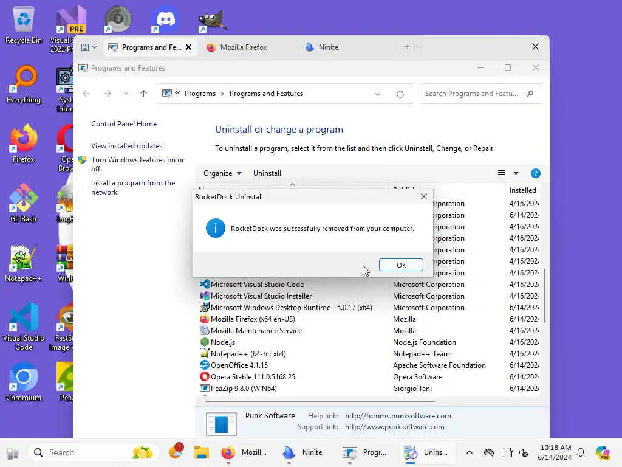Screen dimensions: 622x467
Task: Open Git Bash desktop shortcut
Action: point(24,203)
